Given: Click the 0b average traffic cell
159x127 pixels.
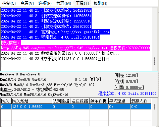Looking at the screenshot, I should coord(119,107).
